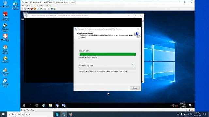Open Task View in the guest VM
Viewport: 209px width, 117px height.
pyautogui.click(x=37, y=105)
